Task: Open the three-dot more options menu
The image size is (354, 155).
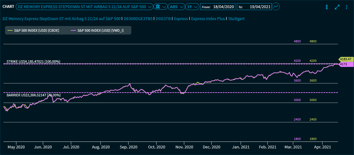Action: 347,7
